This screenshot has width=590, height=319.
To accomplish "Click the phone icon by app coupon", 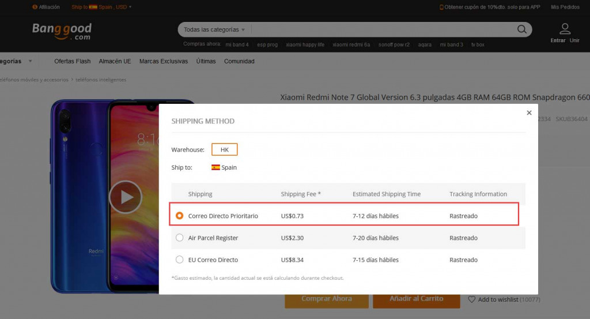I will (x=441, y=7).
